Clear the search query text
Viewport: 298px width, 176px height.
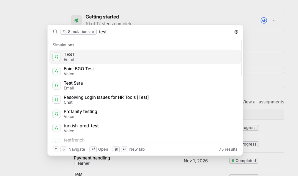coord(236,32)
